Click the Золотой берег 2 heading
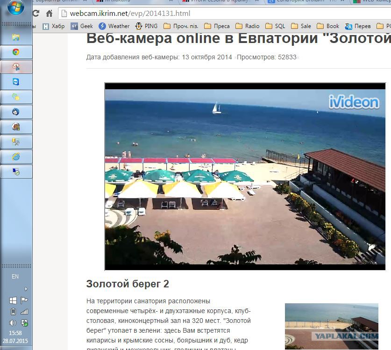391x350 pixels. pos(128,284)
